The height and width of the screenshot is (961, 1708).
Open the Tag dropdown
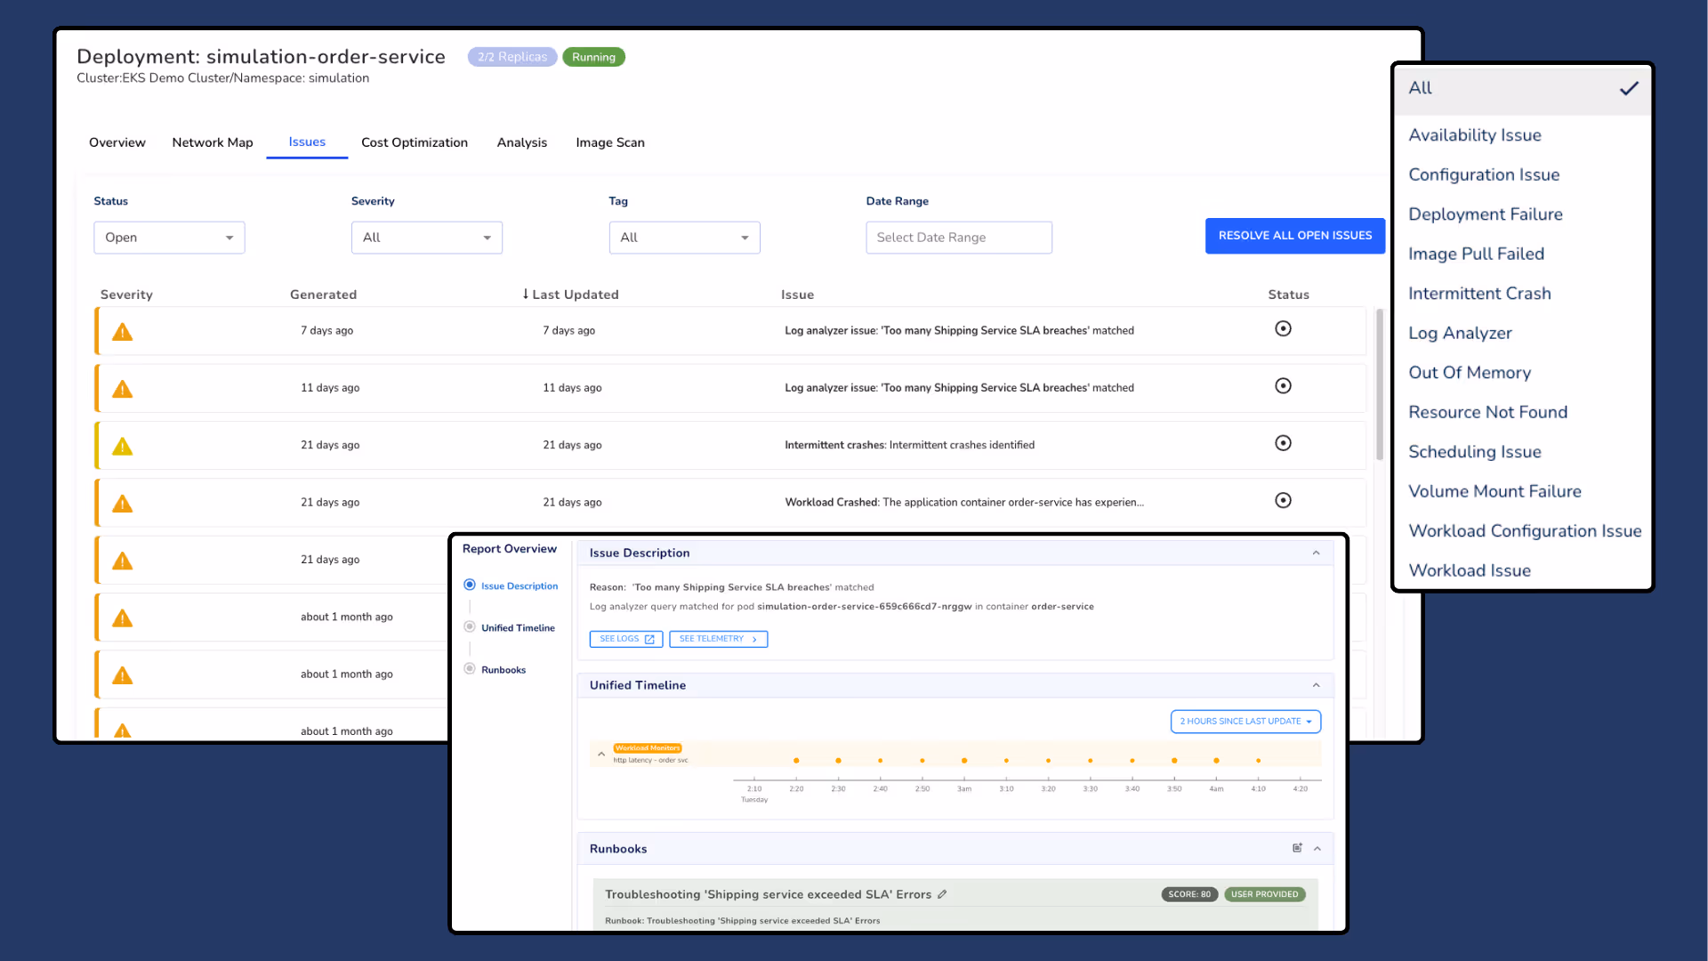click(x=684, y=238)
